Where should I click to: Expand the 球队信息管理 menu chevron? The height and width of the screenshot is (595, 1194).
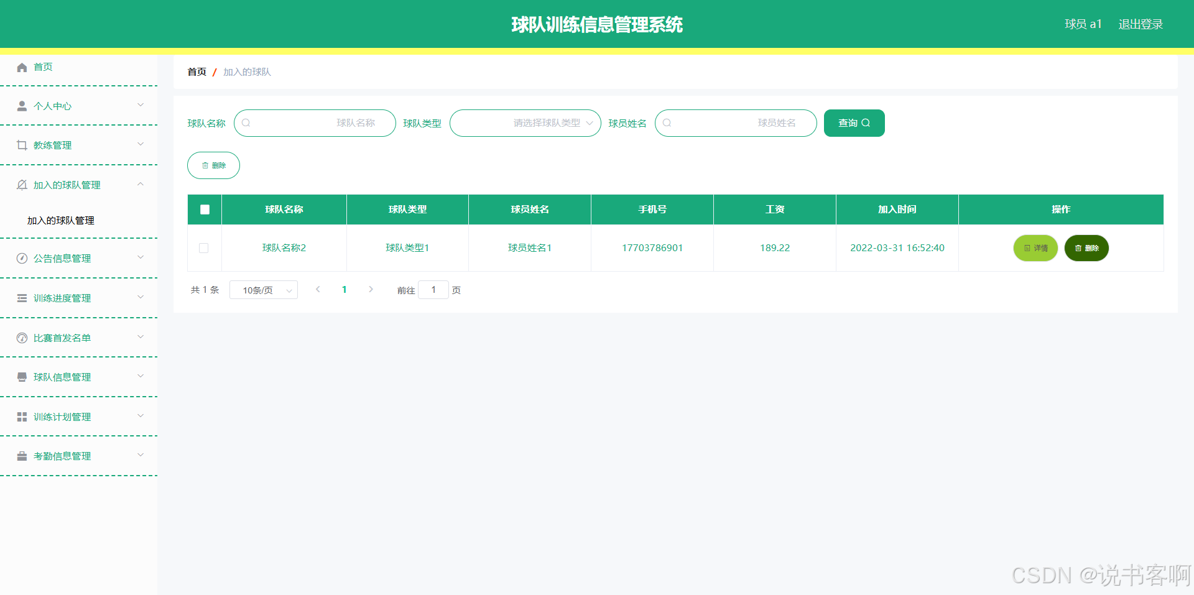[x=141, y=376]
